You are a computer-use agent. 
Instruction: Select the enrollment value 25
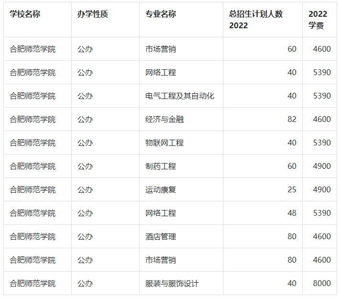[292, 189]
